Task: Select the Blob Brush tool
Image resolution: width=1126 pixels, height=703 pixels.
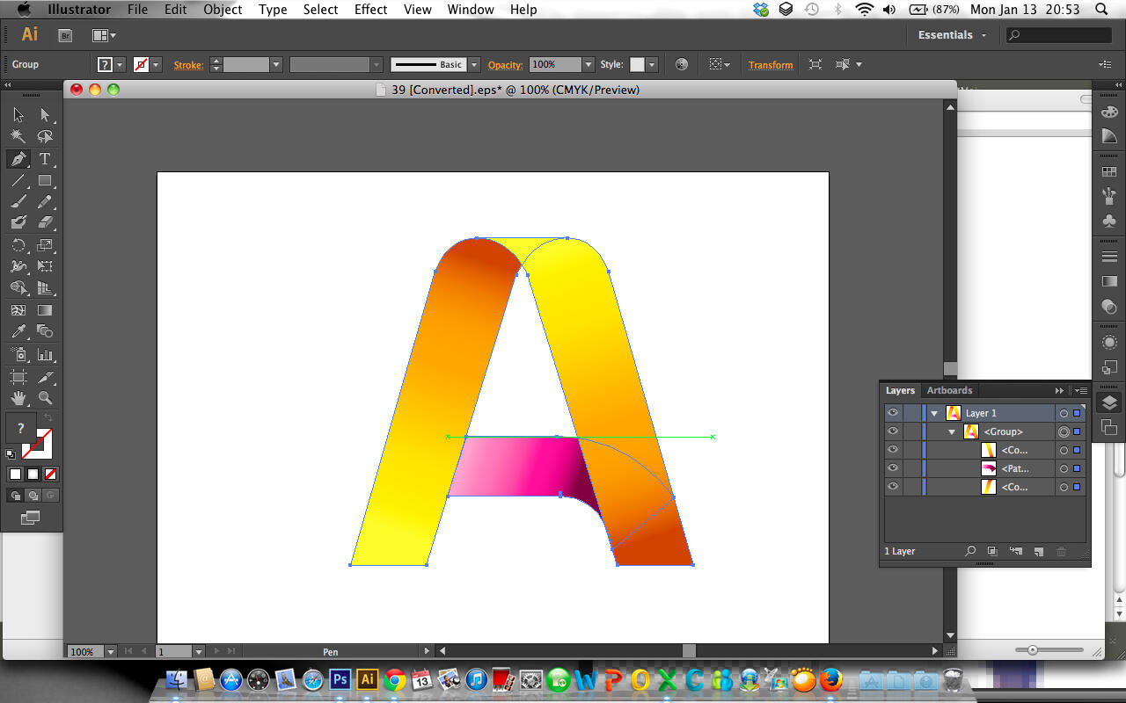Action: [18, 223]
